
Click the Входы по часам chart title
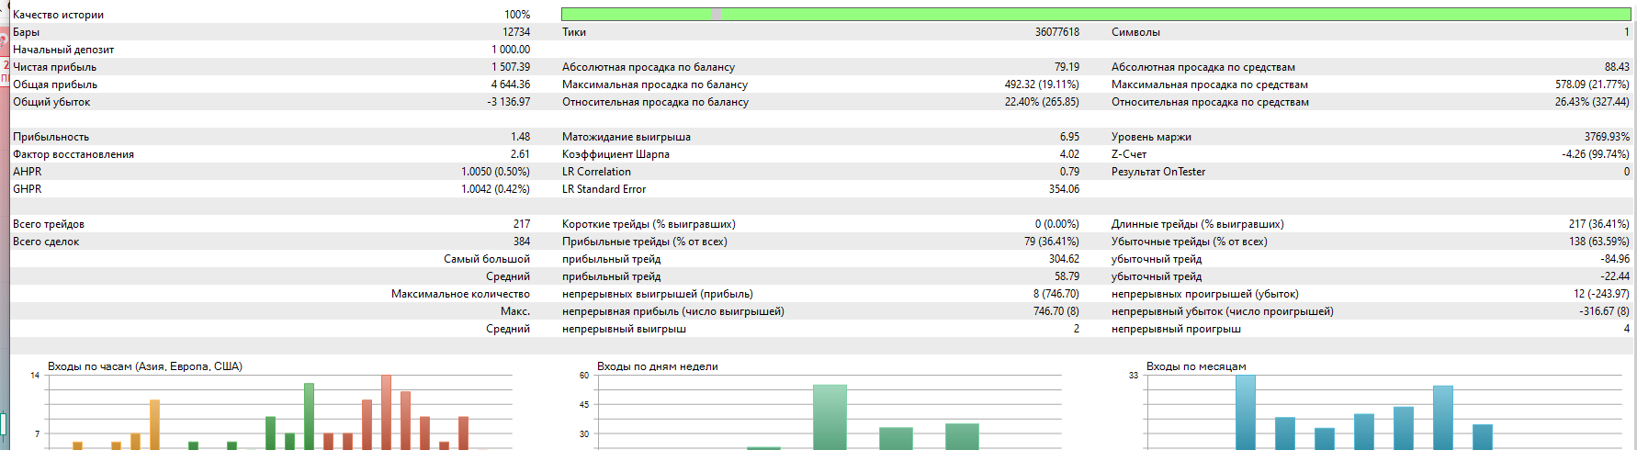pos(145,366)
